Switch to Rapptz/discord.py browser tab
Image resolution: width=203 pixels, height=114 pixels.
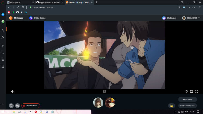pos(50,2)
